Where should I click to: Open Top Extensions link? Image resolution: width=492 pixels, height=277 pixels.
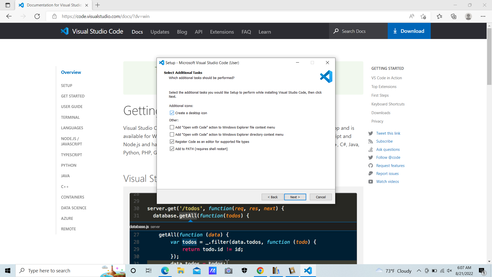(384, 87)
